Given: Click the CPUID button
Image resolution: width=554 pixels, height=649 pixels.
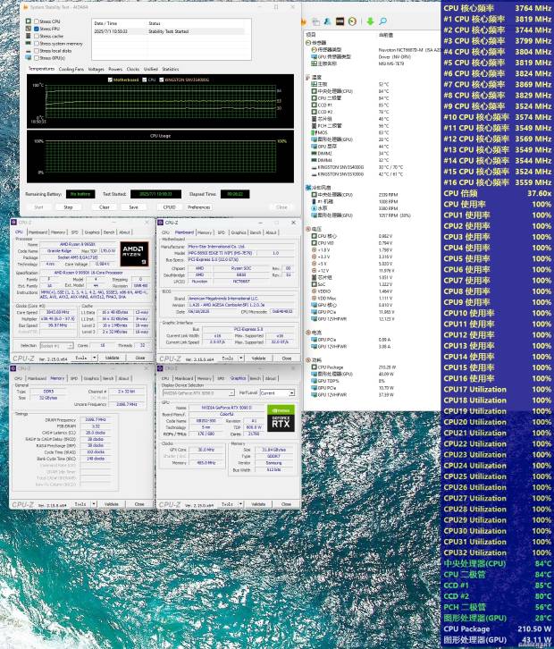Looking at the screenshot, I should 169,207.
